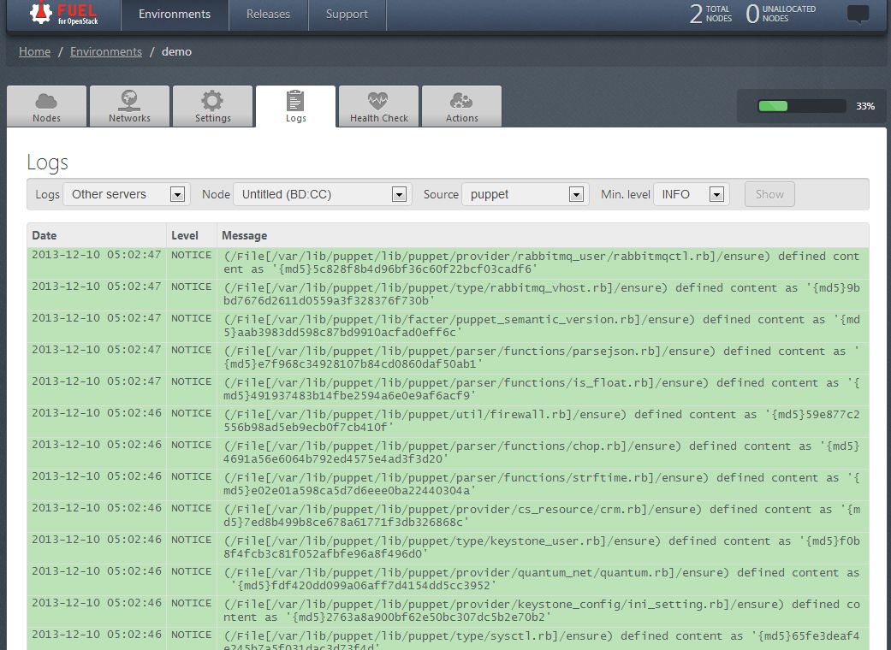Select the rabbitmq_vhost.rb log message
Image resolution: width=891 pixels, height=650 pixels.
pos(542,294)
